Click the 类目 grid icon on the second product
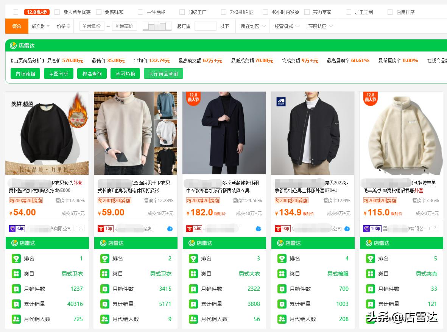 [105, 274]
